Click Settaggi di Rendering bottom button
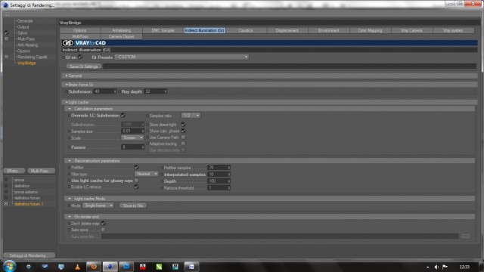Viewport: 484px width, 272px height. coord(29,255)
